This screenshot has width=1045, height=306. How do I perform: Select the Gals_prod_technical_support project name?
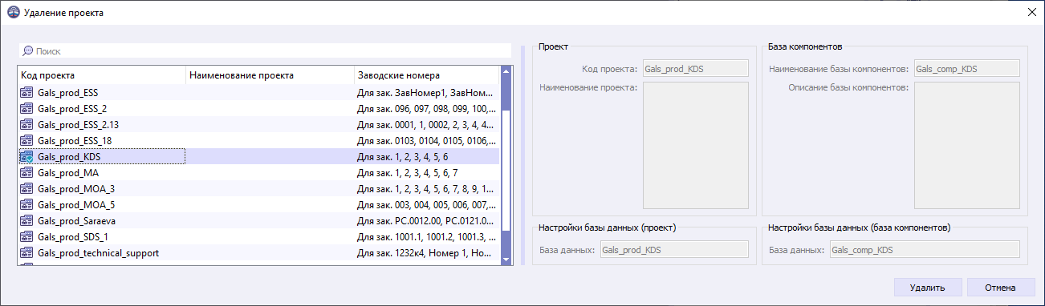pos(98,253)
